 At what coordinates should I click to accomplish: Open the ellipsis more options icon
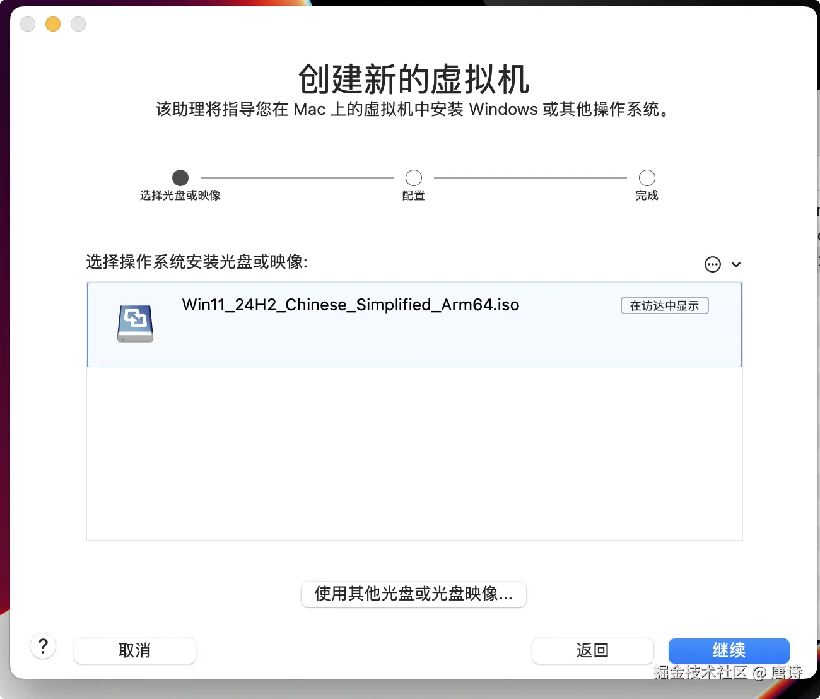click(x=712, y=264)
